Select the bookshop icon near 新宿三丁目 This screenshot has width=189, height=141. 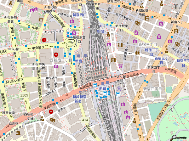[x=137, y=53]
